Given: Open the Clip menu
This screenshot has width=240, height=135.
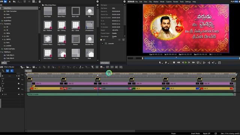Looking at the screenshot, I should [150, 1].
